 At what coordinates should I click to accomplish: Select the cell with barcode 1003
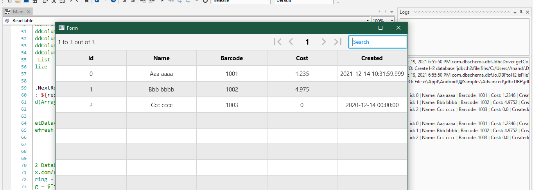pyautogui.click(x=232, y=105)
